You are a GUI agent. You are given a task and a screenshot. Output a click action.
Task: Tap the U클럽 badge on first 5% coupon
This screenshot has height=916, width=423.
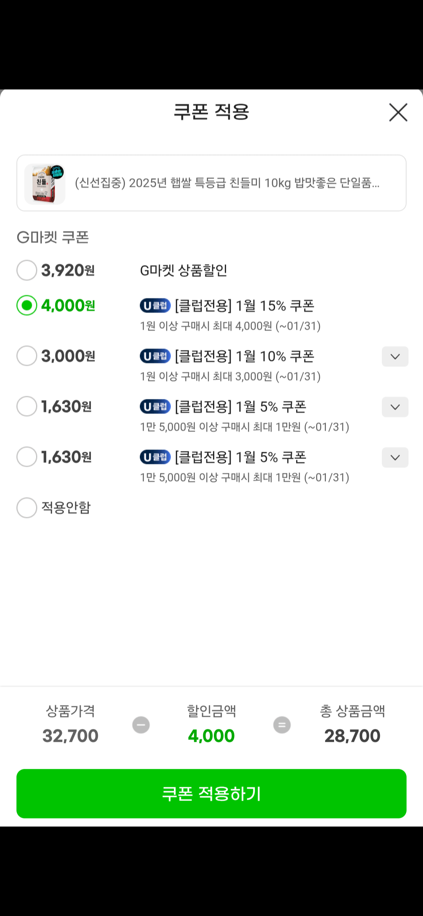coord(155,407)
